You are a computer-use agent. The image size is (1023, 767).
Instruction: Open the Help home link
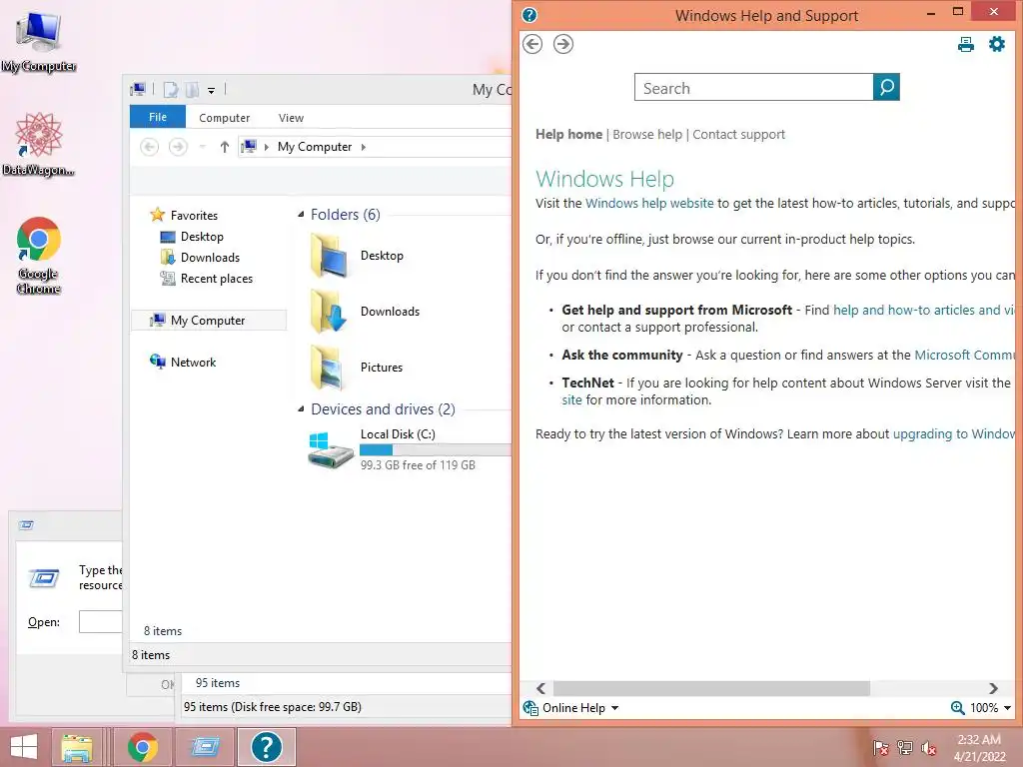pyautogui.click(x=568, y=135)
